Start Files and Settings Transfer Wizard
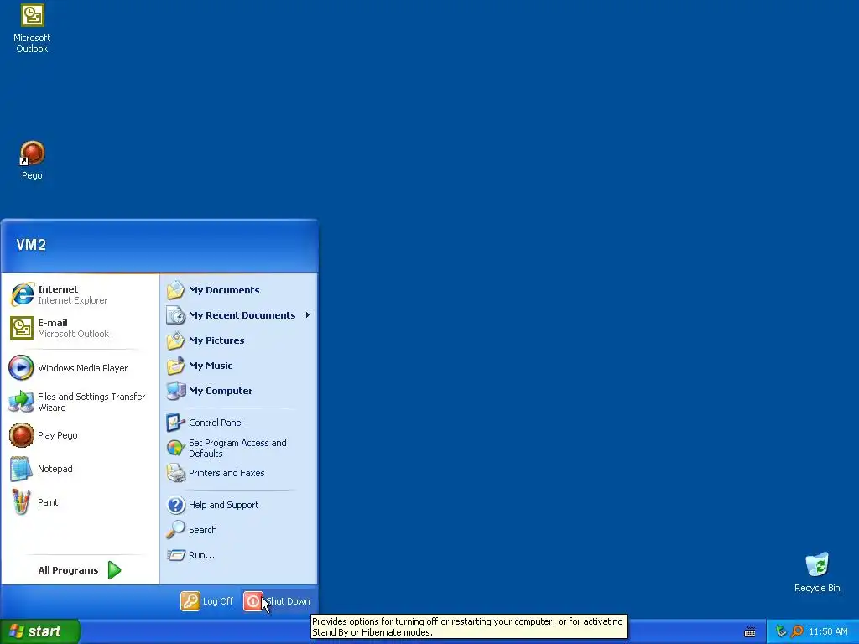Screen dimensions: 859x644 pyautogui.click(x=80, y=402)
